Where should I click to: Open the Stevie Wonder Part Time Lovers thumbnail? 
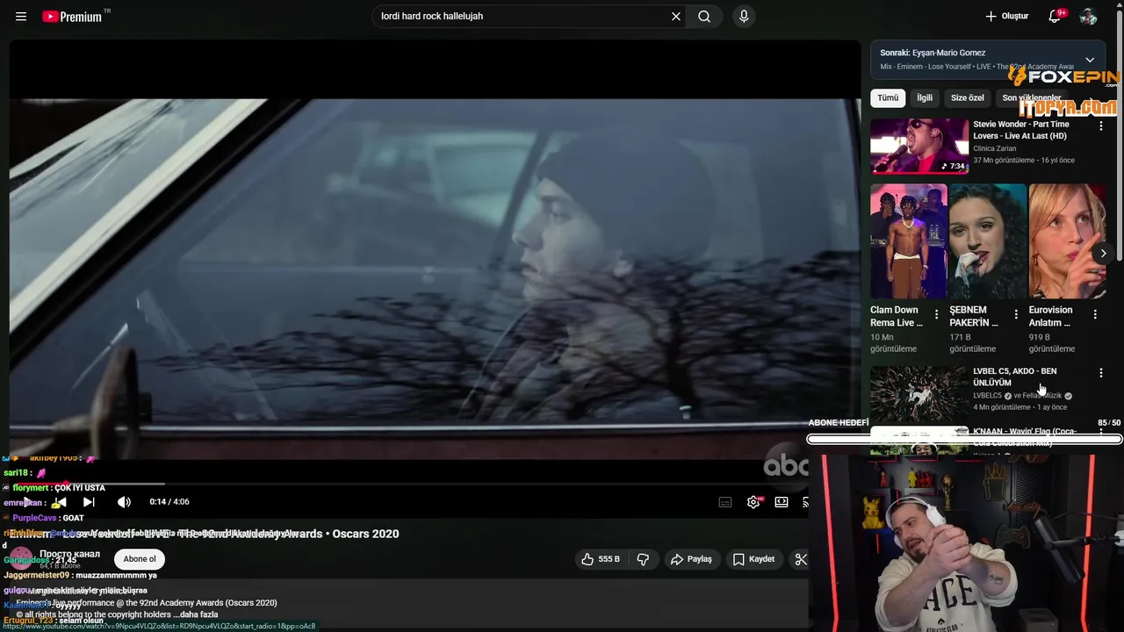coord(919,147)
